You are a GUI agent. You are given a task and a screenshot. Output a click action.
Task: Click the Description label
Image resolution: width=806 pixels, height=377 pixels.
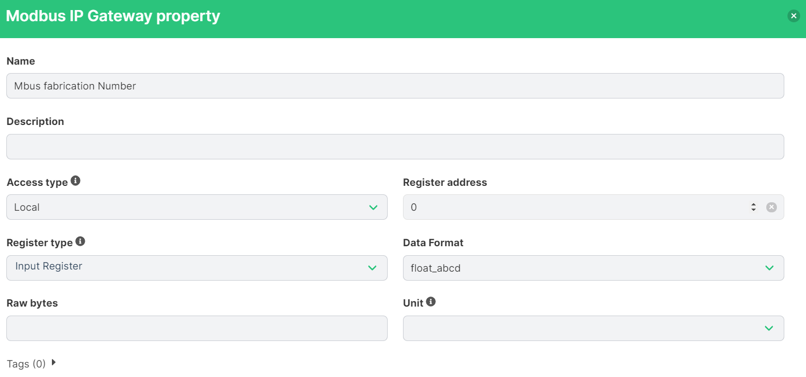35,121
